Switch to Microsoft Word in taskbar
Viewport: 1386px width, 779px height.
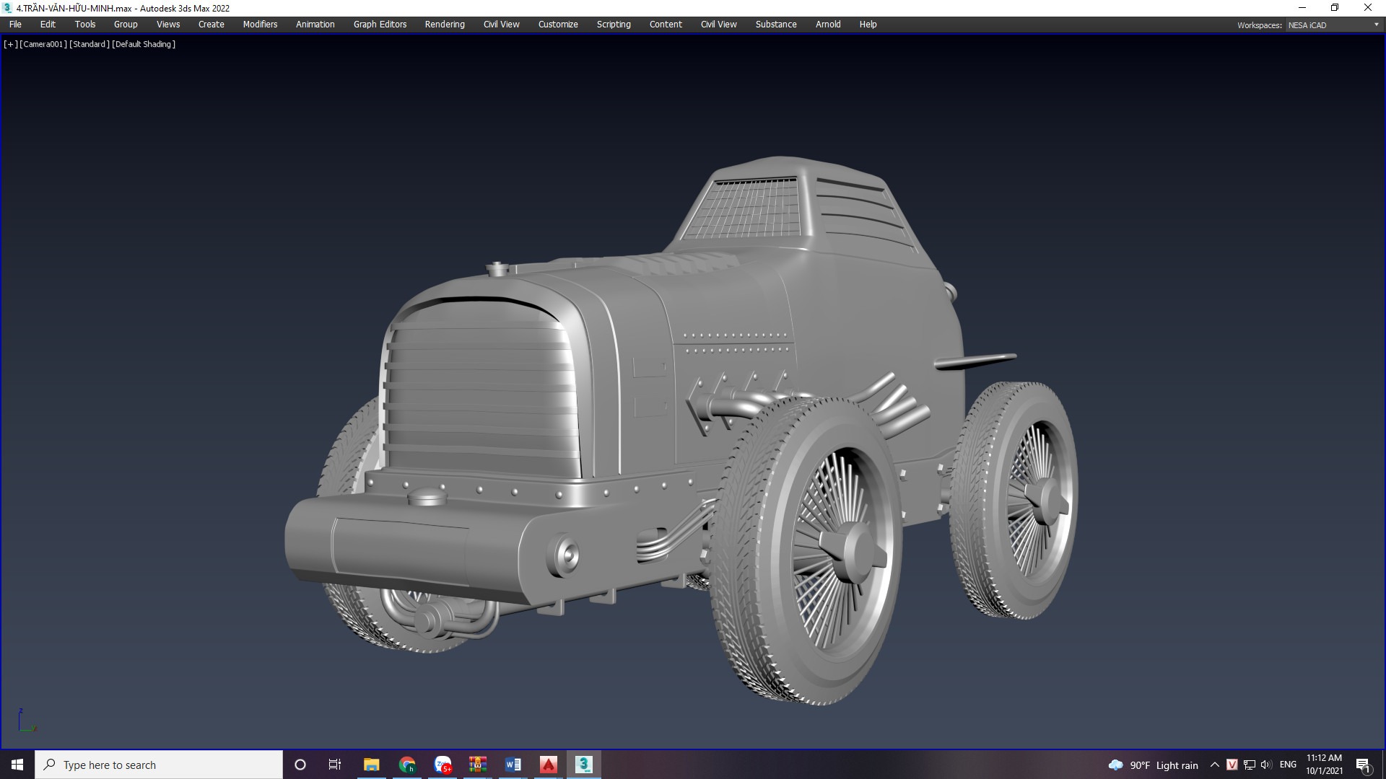point(513,765)
